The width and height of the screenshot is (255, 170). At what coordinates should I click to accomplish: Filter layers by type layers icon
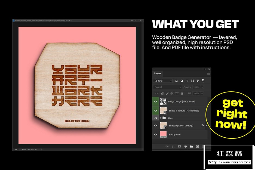click(x=187, y=81)
